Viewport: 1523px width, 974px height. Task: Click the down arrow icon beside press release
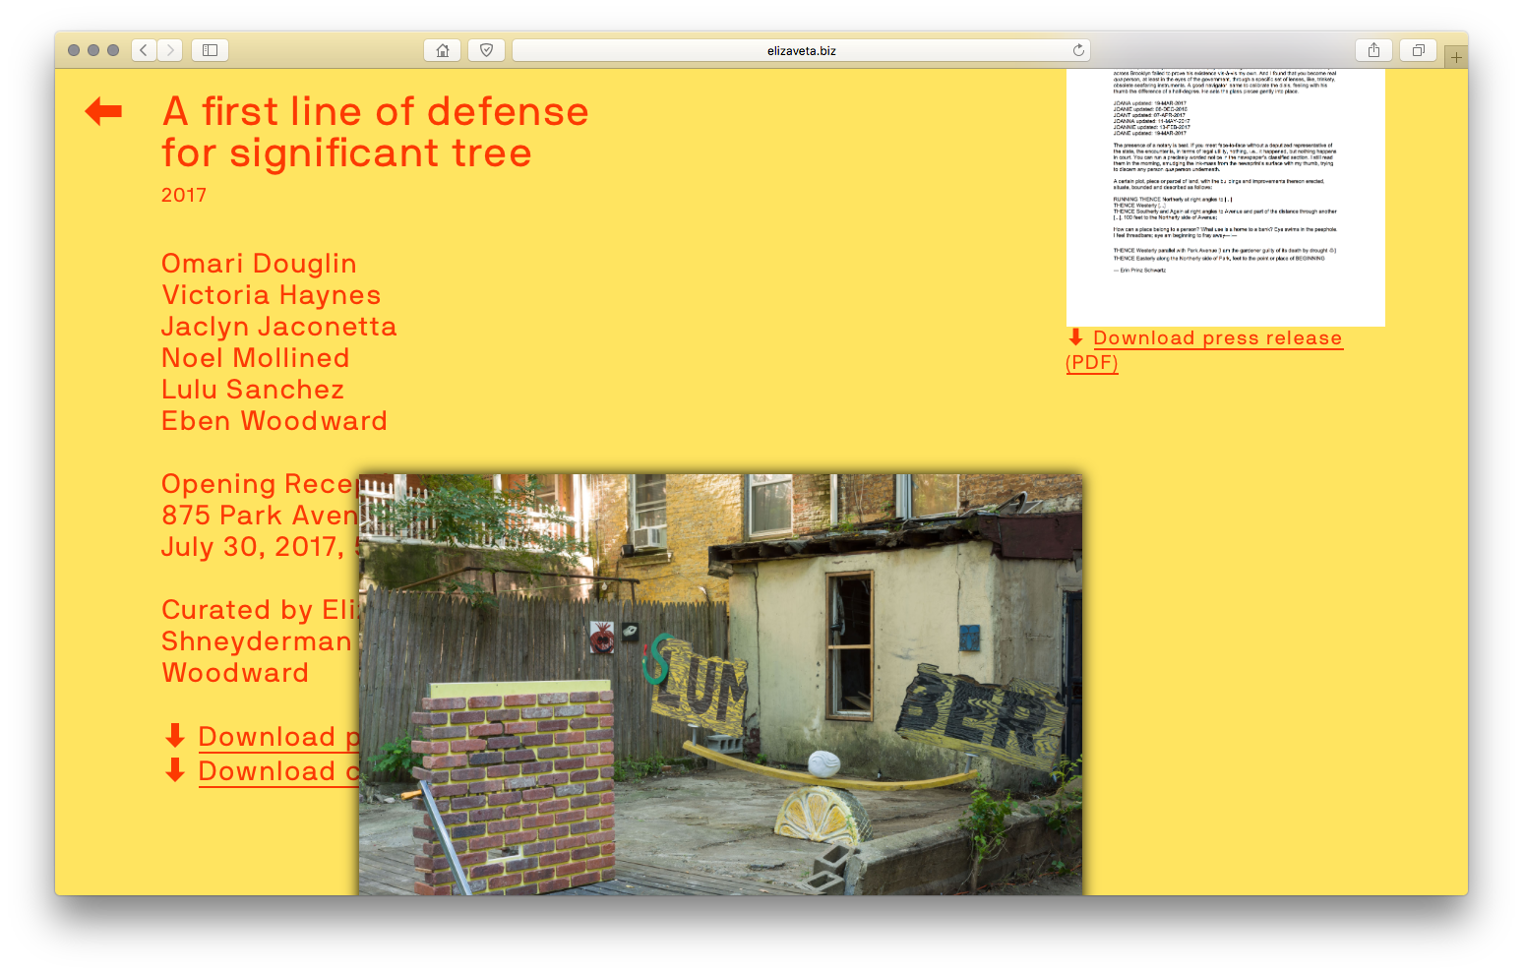(x=1075, y=337)
